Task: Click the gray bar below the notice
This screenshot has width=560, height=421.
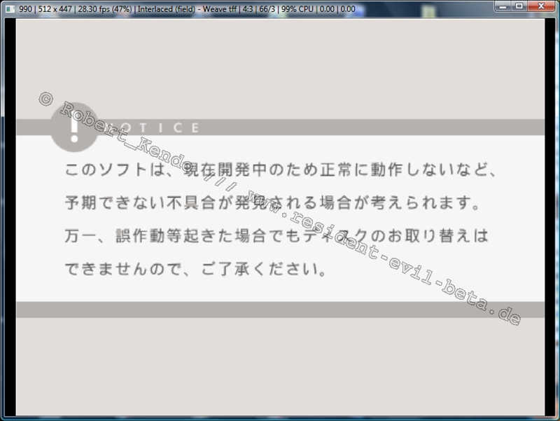Action: [x=280, y=310]
